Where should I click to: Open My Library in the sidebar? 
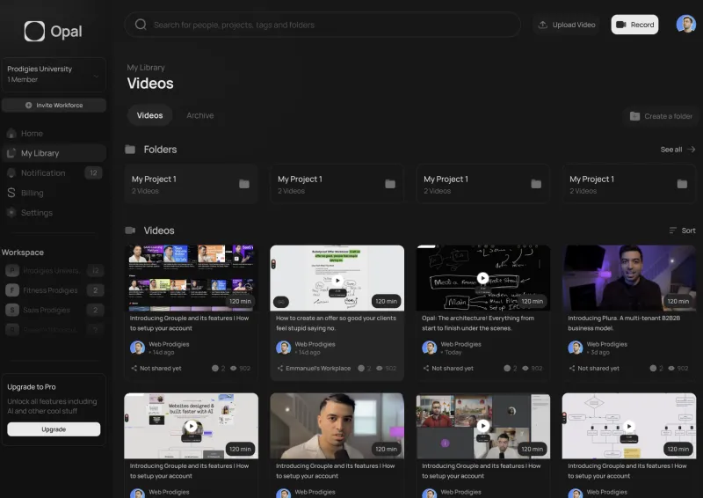[x=54, y=153]
